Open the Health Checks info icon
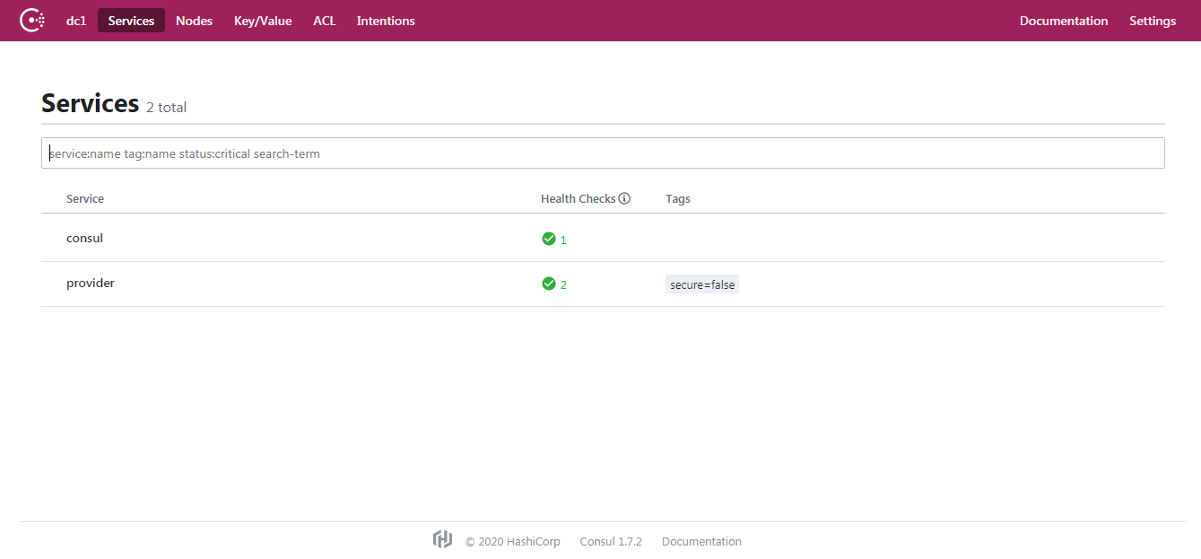The image size is (1201, 559). [x=624, y=198]
